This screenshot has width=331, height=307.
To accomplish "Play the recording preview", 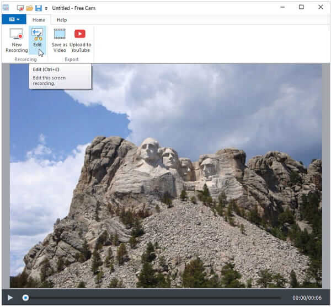I will pos(10,298).
